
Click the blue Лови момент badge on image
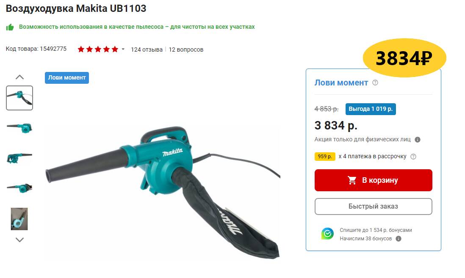67,78
